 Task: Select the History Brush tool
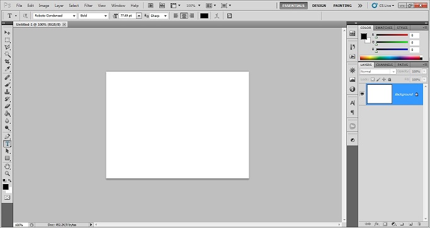coord(7,99)
